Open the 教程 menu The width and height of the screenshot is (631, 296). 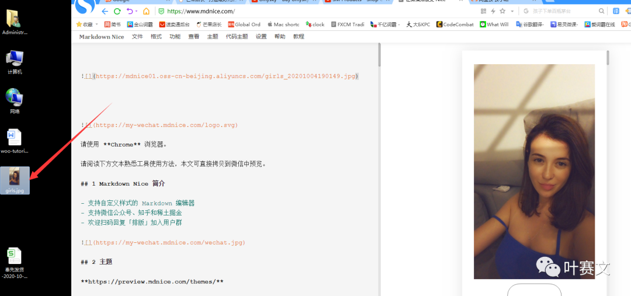click(x=299, y=37)
